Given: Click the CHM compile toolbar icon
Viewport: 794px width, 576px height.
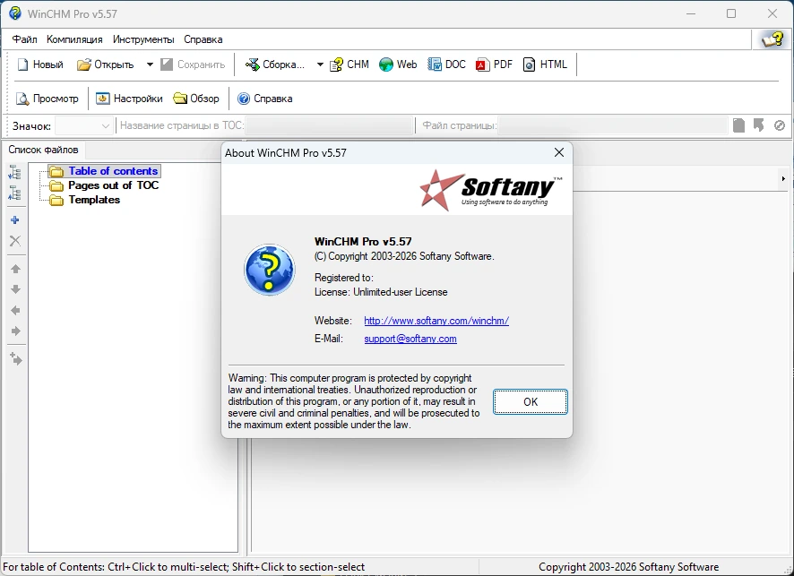Looking at the screenshot, I should (336, 64).
